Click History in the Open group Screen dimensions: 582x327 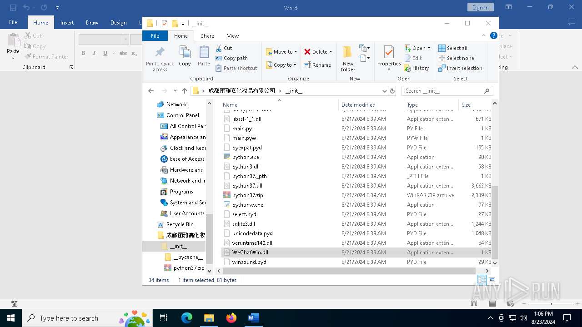(x=416, y=68)
